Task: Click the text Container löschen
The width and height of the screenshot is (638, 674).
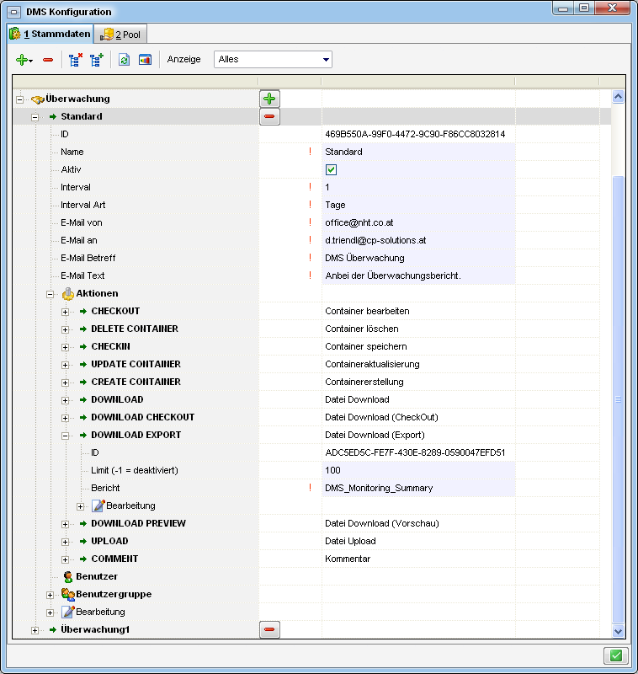Action: coord(361,329)
